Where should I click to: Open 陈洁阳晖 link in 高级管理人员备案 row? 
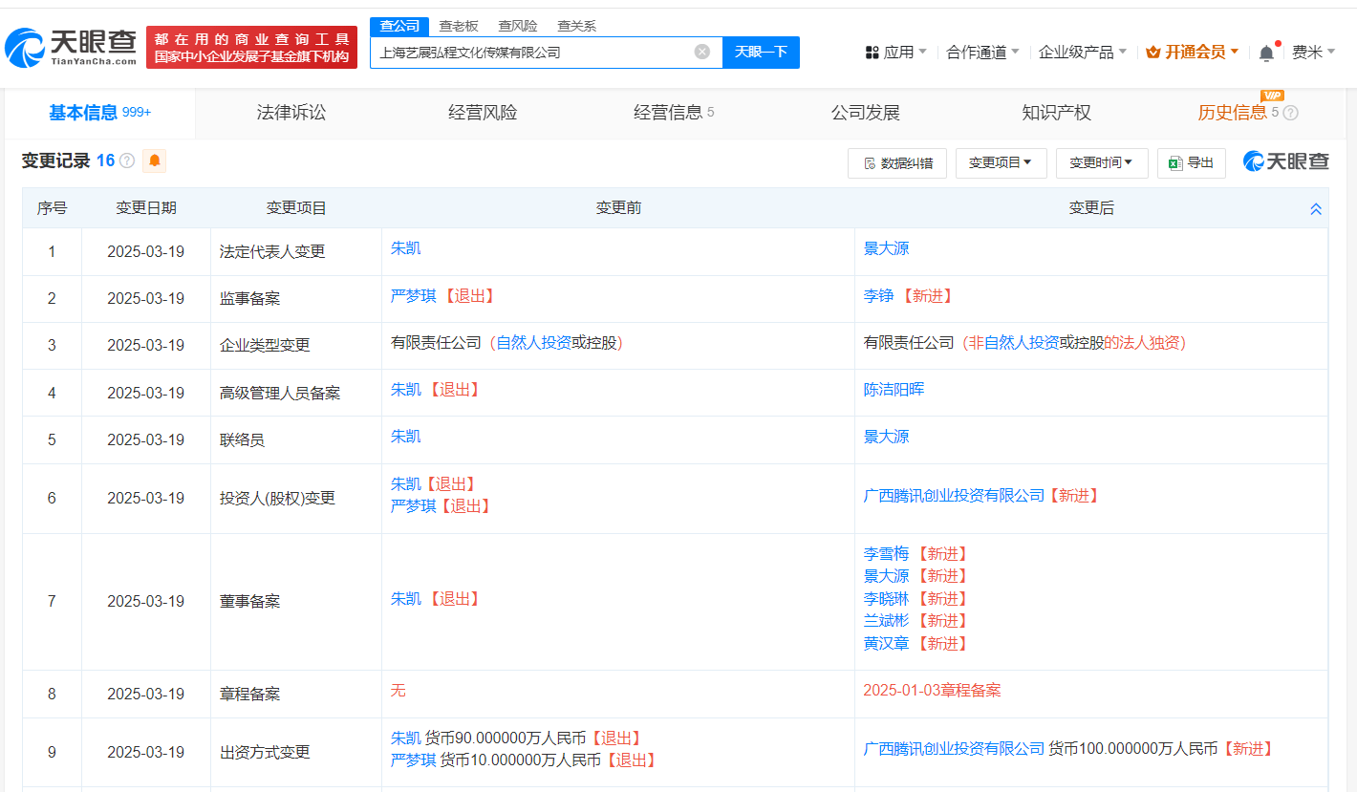click(x=894, y=389)
